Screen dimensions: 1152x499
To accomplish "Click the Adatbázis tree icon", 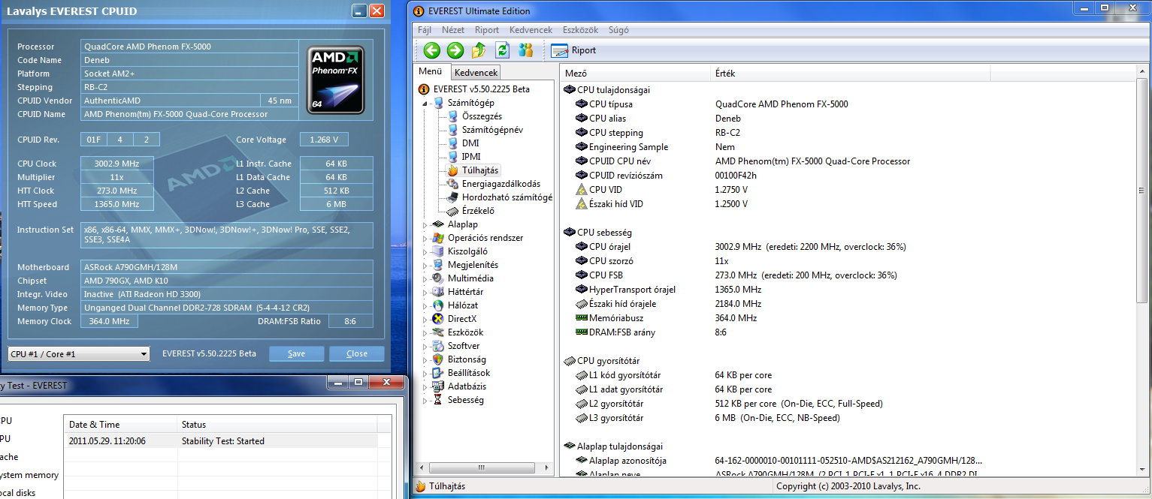I will [438, 386].
